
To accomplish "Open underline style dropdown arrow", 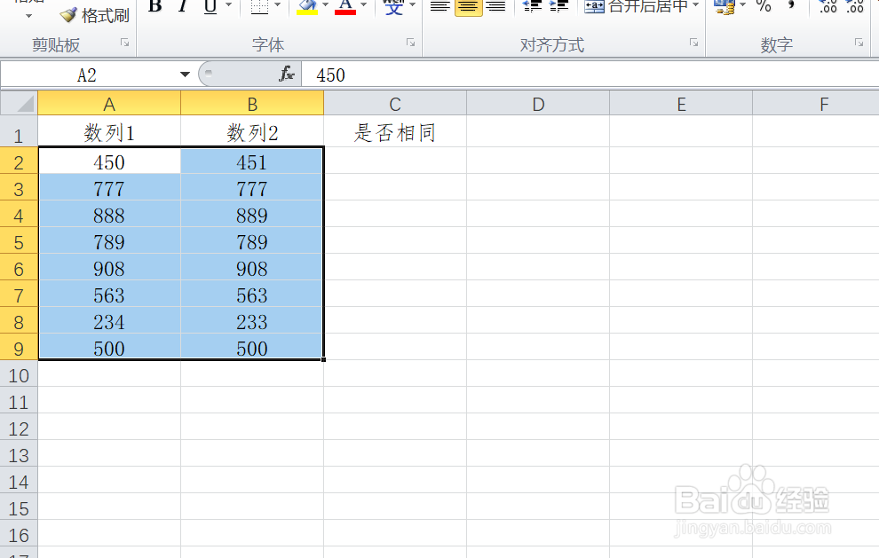I will click(228, 5).
